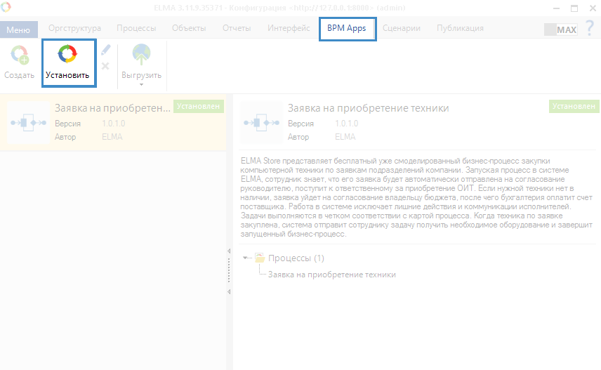Image resolution: width=601 pixels, height=370 pixels.
Task: Select Заявка на приобретение техники tree item
Action: pos(331,275)
